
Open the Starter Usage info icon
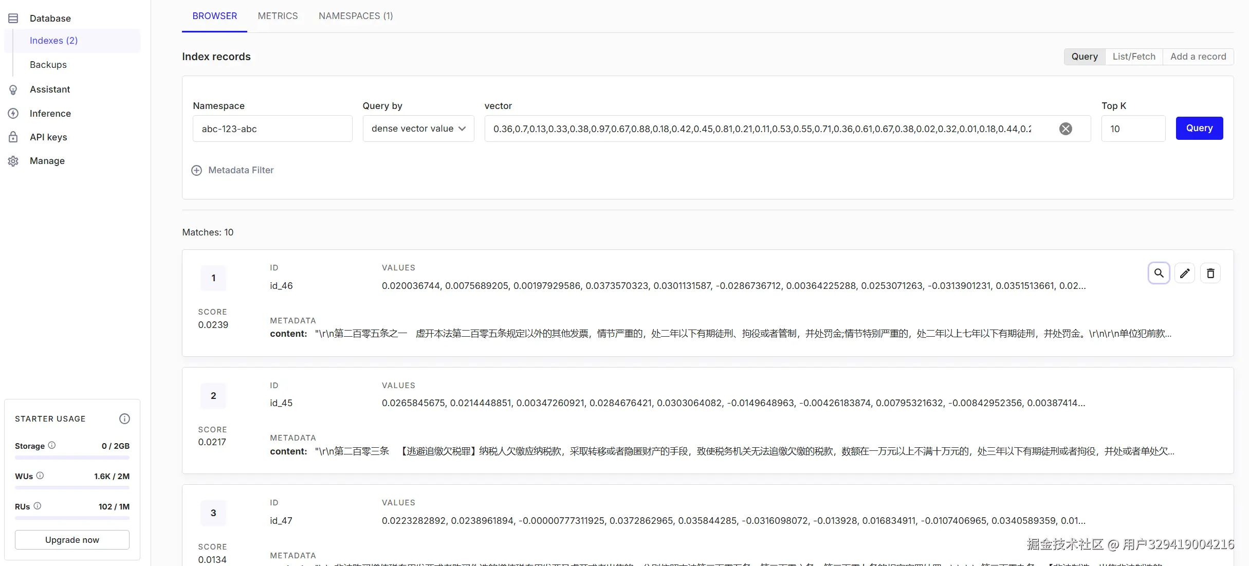click(x=124, y=418)
